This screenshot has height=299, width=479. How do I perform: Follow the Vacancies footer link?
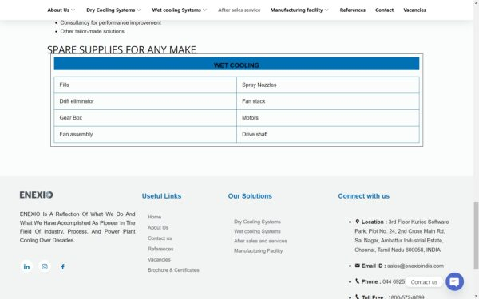point(159,260)
